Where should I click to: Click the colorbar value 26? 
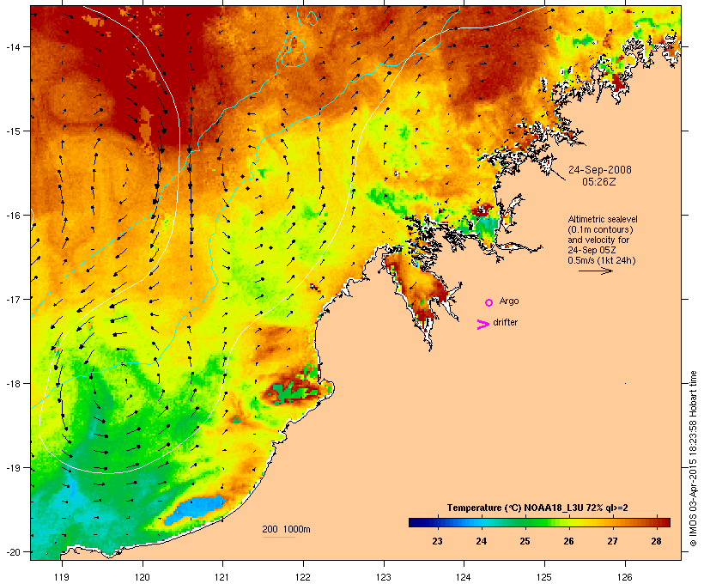pyautogui.click(x=568, y=541)
